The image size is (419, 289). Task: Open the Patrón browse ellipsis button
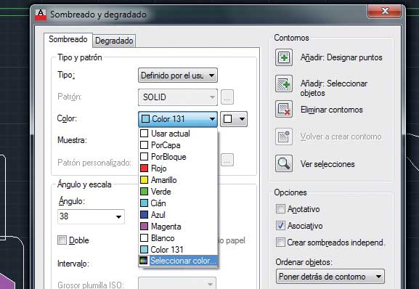(227, 97)
